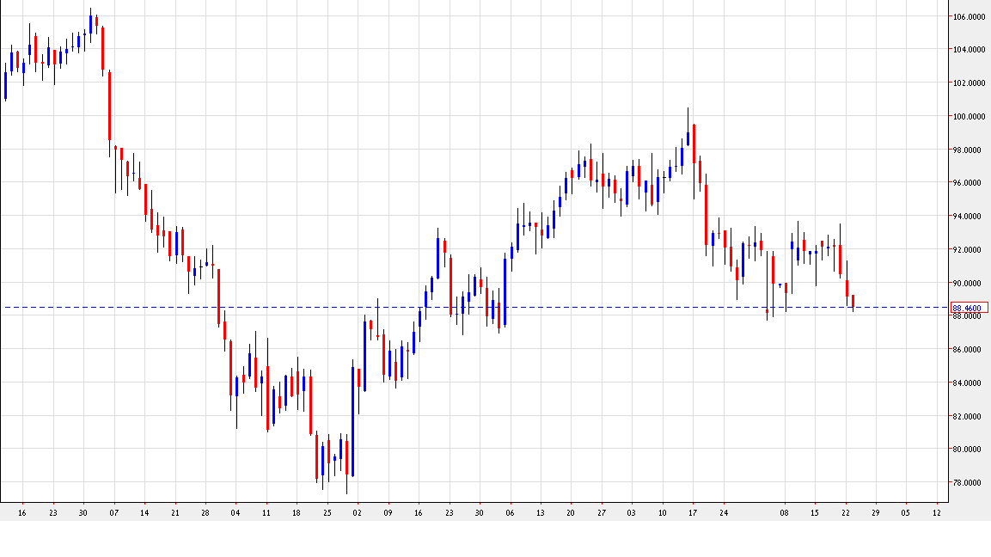Select date label 09 on time axis
Screen dimensions: 991x557
pyautogui.click(x=388, y=513)
